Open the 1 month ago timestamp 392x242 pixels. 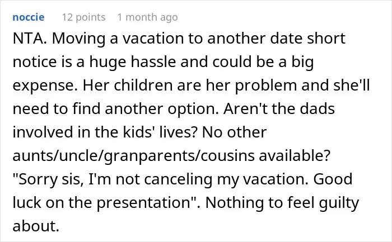coord(147,17)
